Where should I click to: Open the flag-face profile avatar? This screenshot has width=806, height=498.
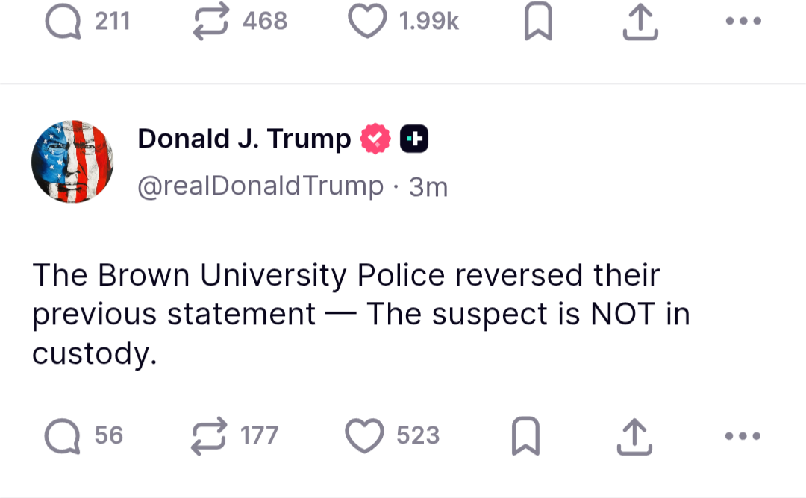[x=72, y=161]
